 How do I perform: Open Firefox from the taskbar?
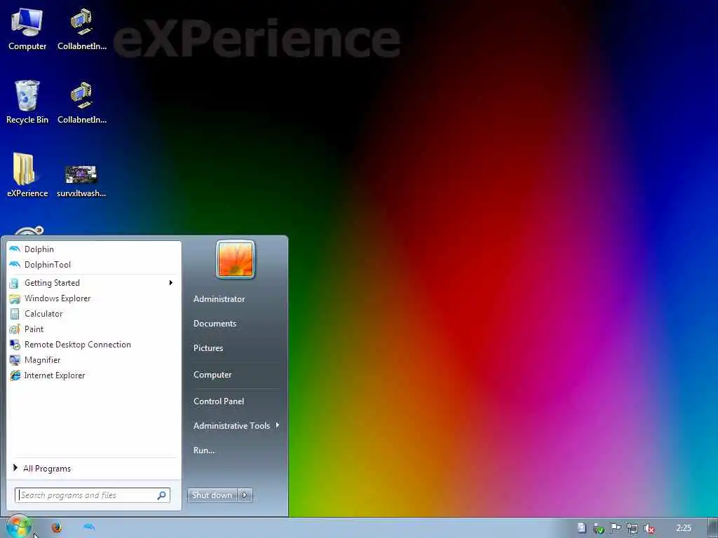56,527
